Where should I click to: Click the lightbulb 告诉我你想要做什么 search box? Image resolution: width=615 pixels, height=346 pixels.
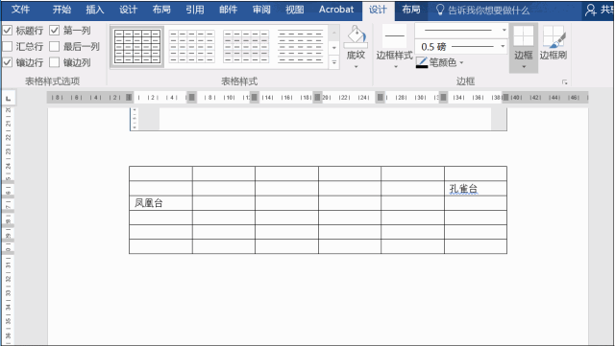point(482,11)
